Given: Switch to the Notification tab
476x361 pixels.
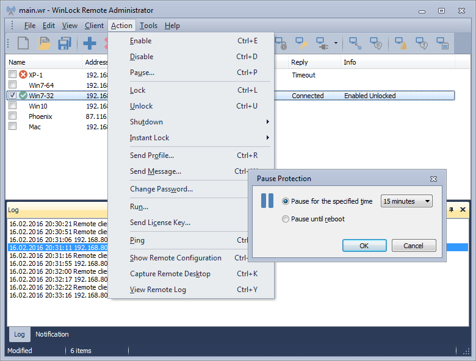Looking at the screenshot, I should pos(52,334).
